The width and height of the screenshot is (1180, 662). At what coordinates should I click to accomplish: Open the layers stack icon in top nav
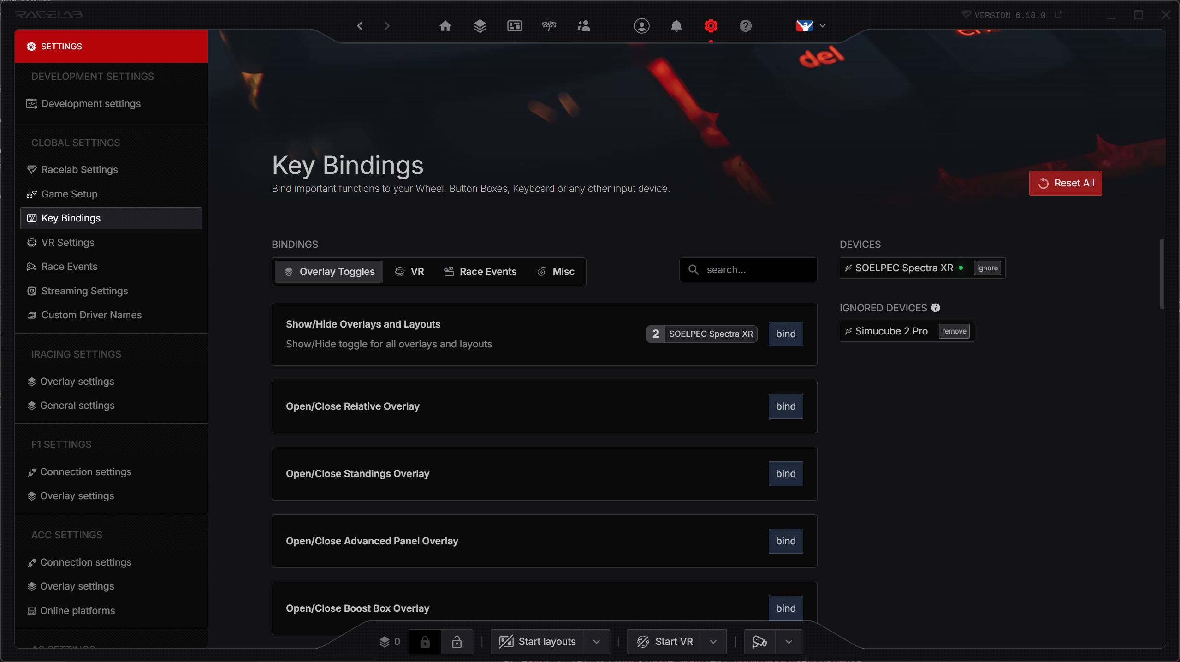click(480, 26)
